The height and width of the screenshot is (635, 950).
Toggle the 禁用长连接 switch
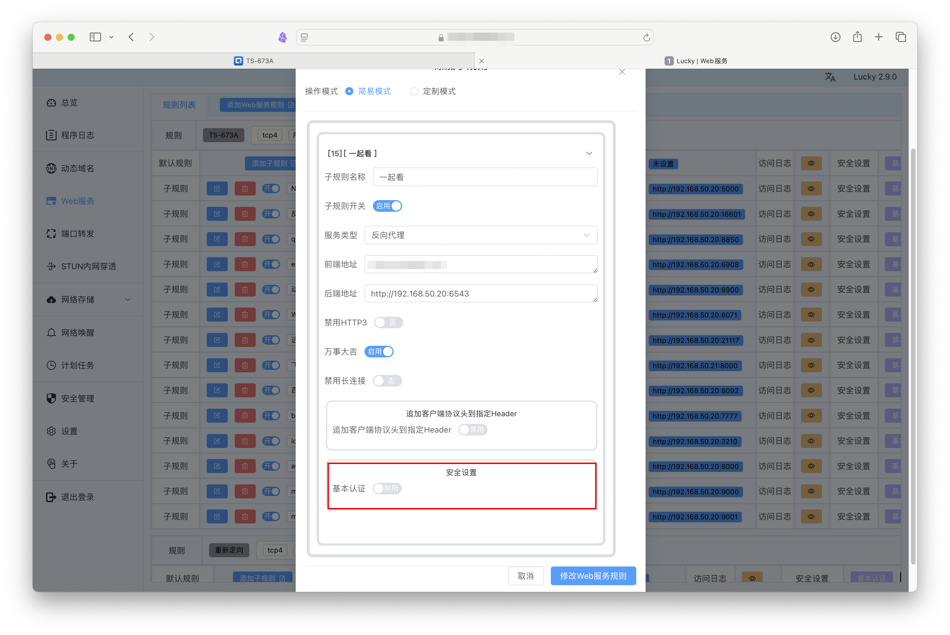[387, 381]
